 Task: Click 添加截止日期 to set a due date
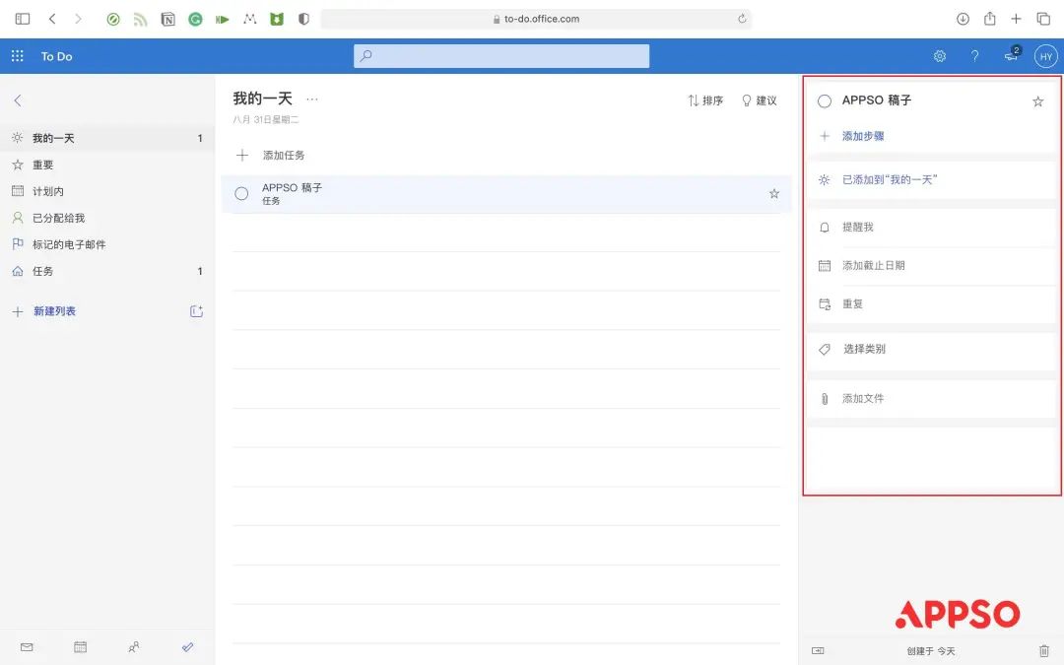873,266
